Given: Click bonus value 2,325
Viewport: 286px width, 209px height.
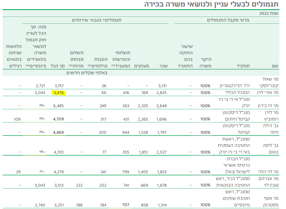Looking at the screenshot, I should point(143,106).
